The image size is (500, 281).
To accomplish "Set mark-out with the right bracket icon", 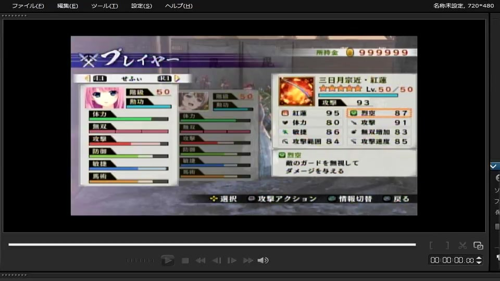I will coord(447,245).
